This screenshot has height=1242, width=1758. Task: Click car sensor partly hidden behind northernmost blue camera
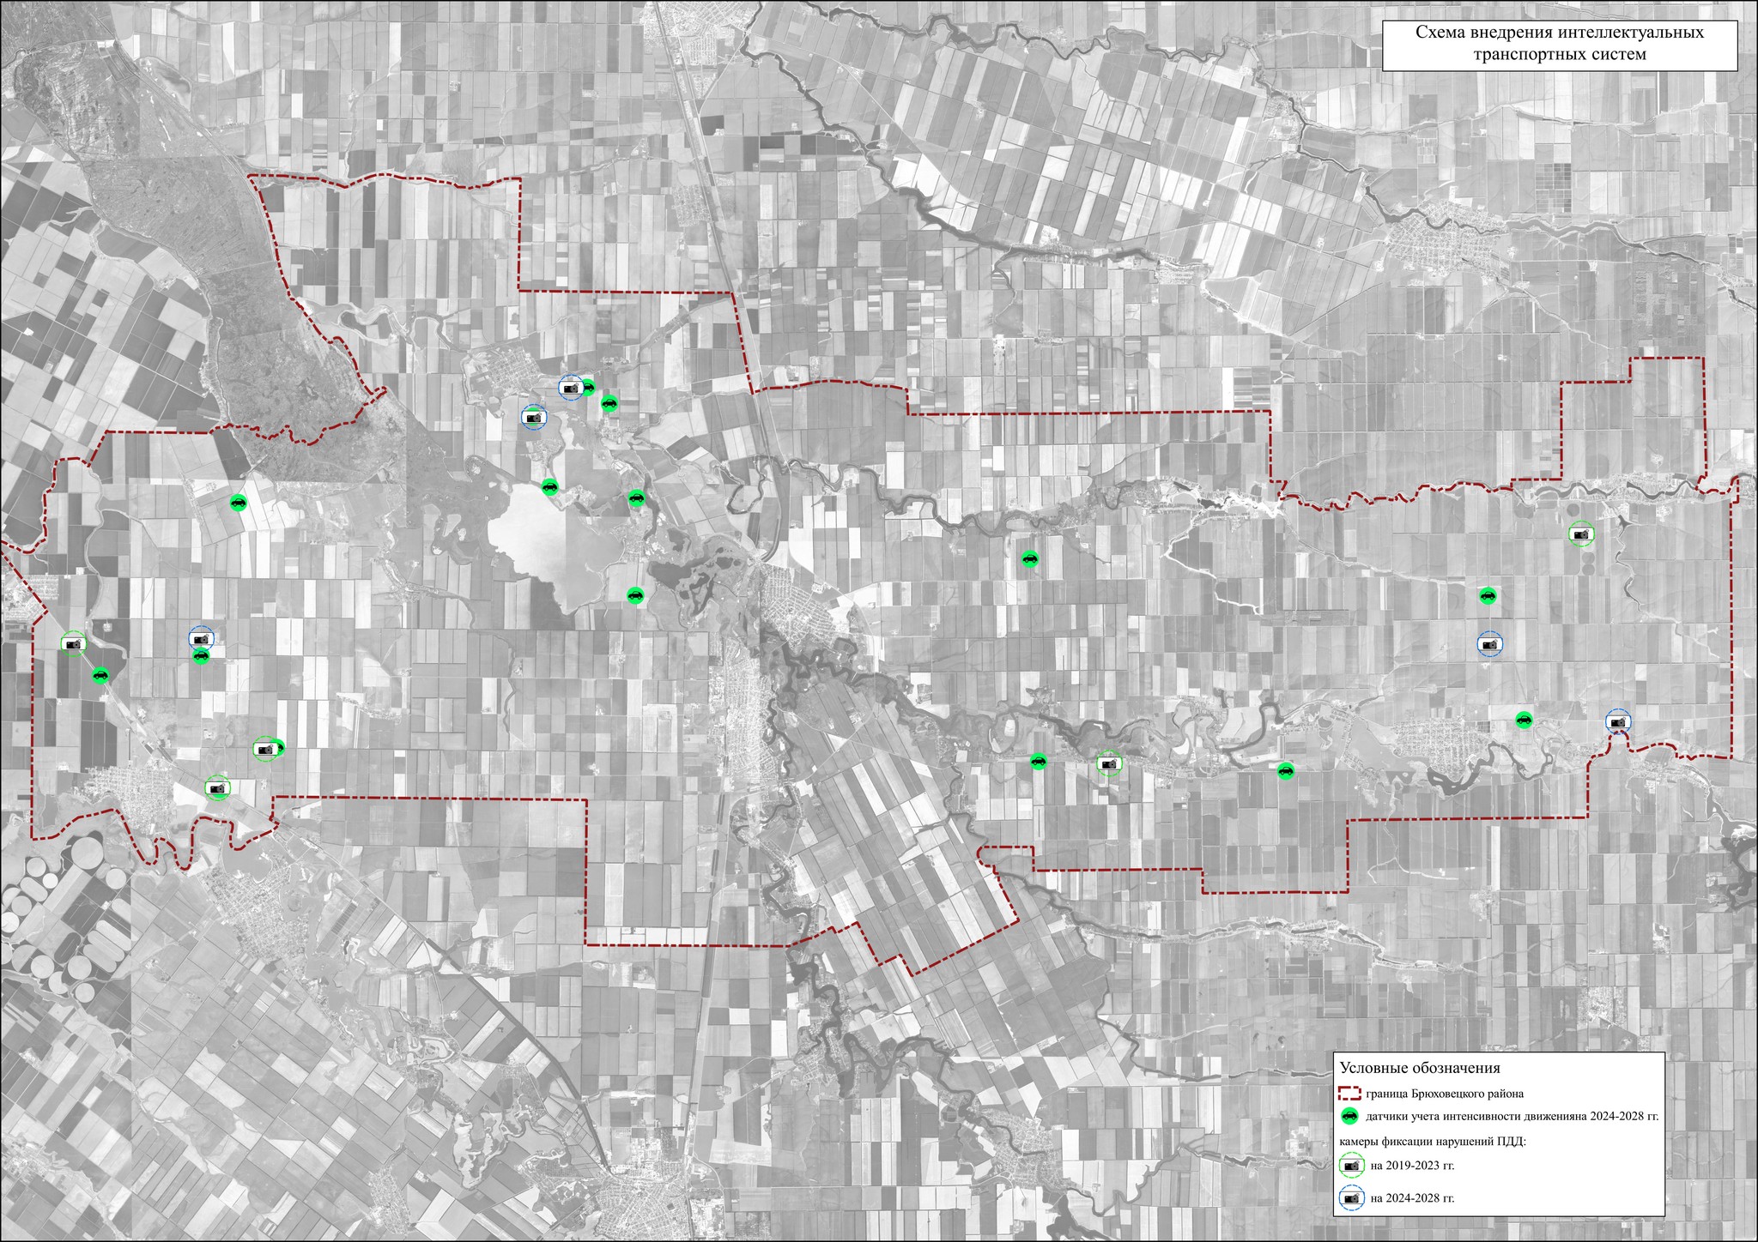click(588, 386)
